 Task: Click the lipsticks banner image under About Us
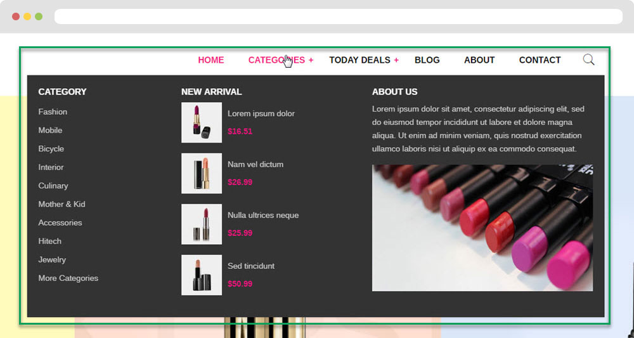tap(482, 228)
